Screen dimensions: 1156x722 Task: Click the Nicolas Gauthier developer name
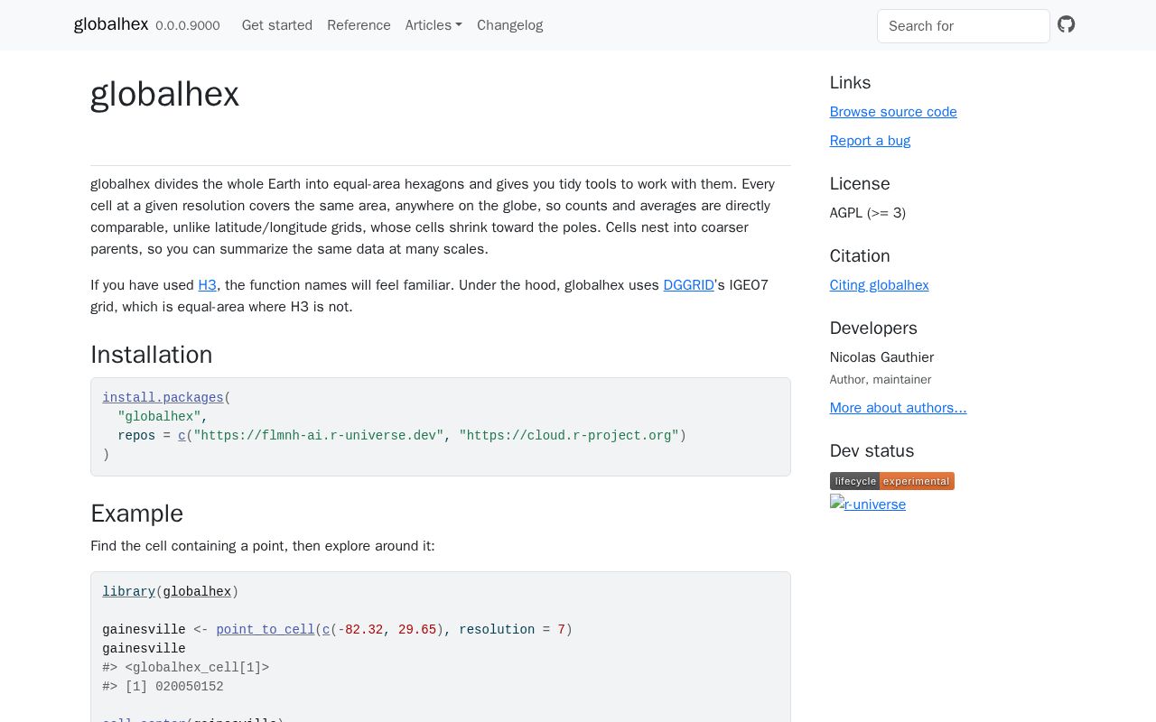click(881, 357)
